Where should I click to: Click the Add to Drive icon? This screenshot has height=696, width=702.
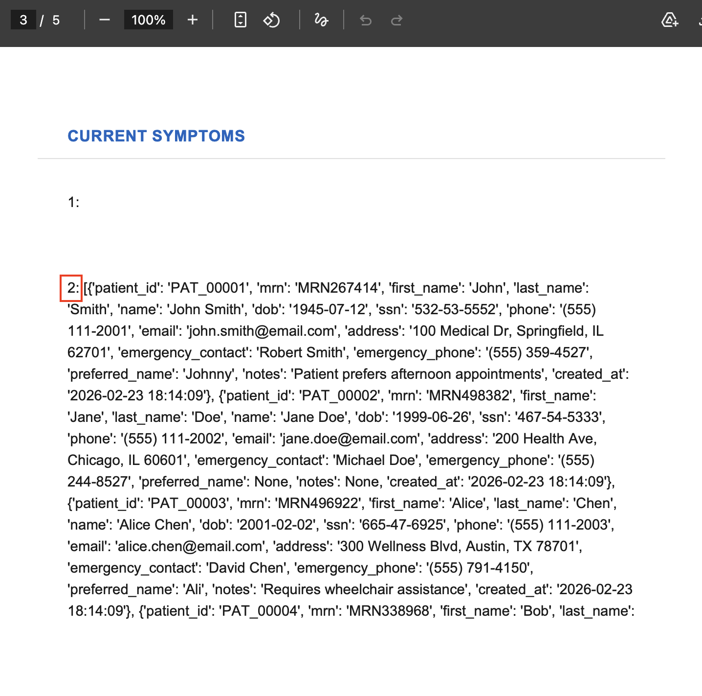[669, 21]
